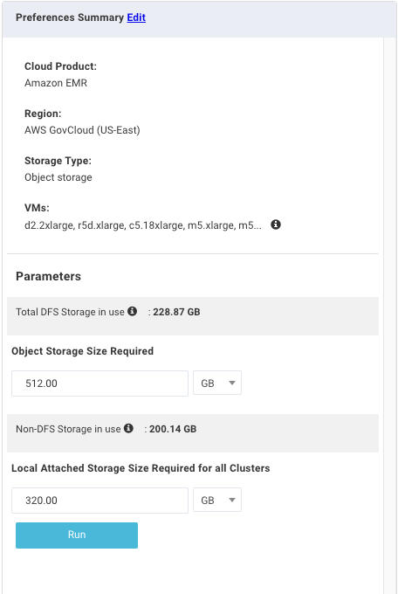Click the info icon next to VMs list
The width and height of the screenshot is (398, 594).
point(276,224)
